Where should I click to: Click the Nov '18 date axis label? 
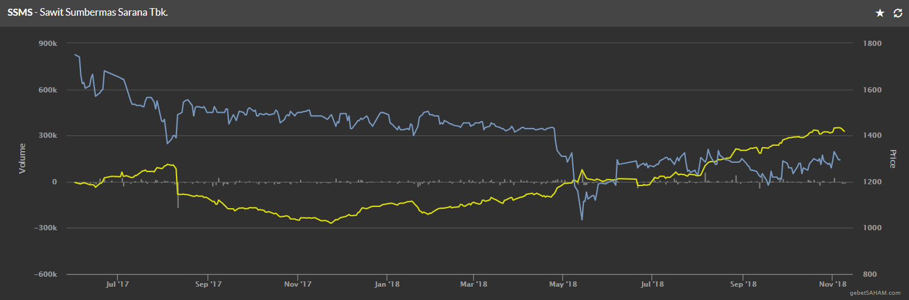(x=832, y=284)
